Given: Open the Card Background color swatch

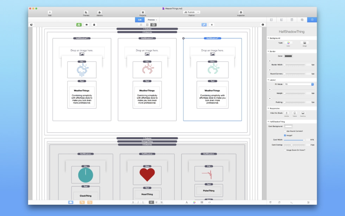Looking at the screenshot, I should click(x=288, y=126).
